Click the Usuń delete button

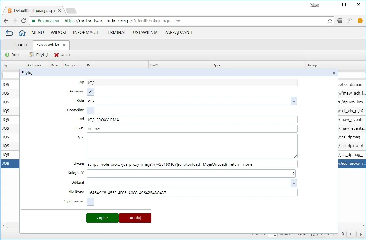(62, 55)
